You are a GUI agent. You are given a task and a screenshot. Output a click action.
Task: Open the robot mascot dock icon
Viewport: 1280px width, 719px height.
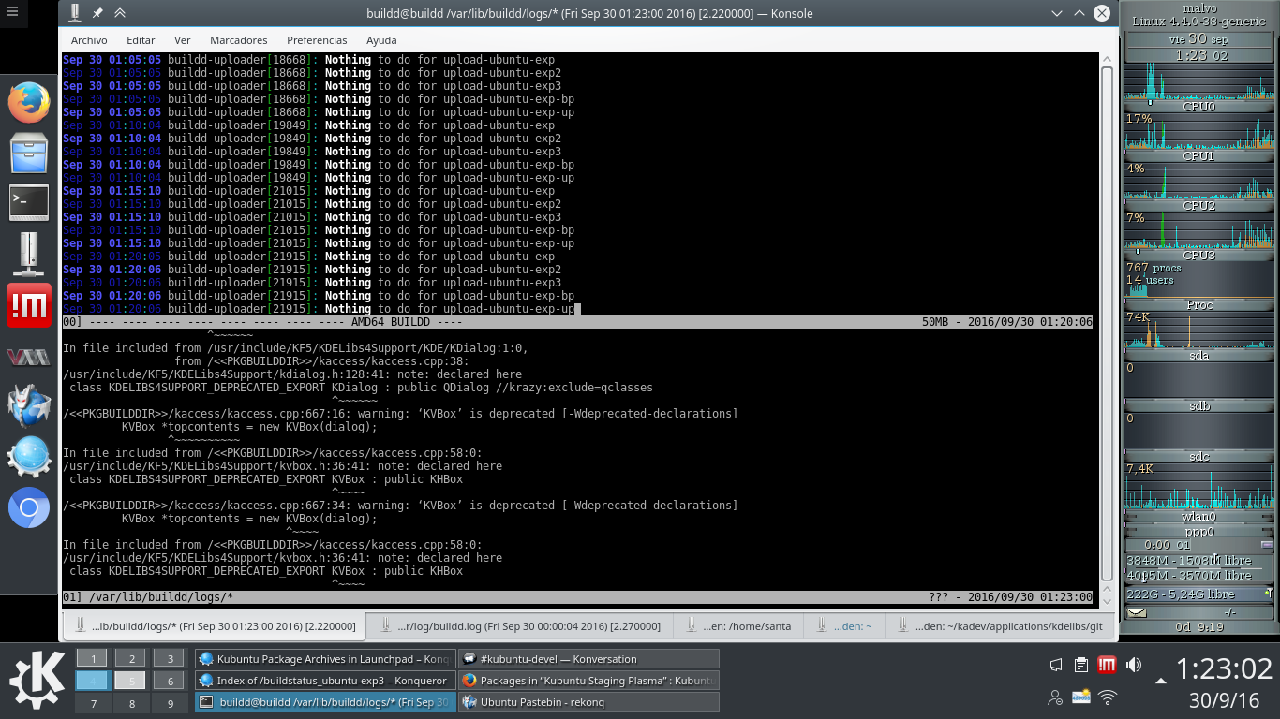[x=29, y=406]
